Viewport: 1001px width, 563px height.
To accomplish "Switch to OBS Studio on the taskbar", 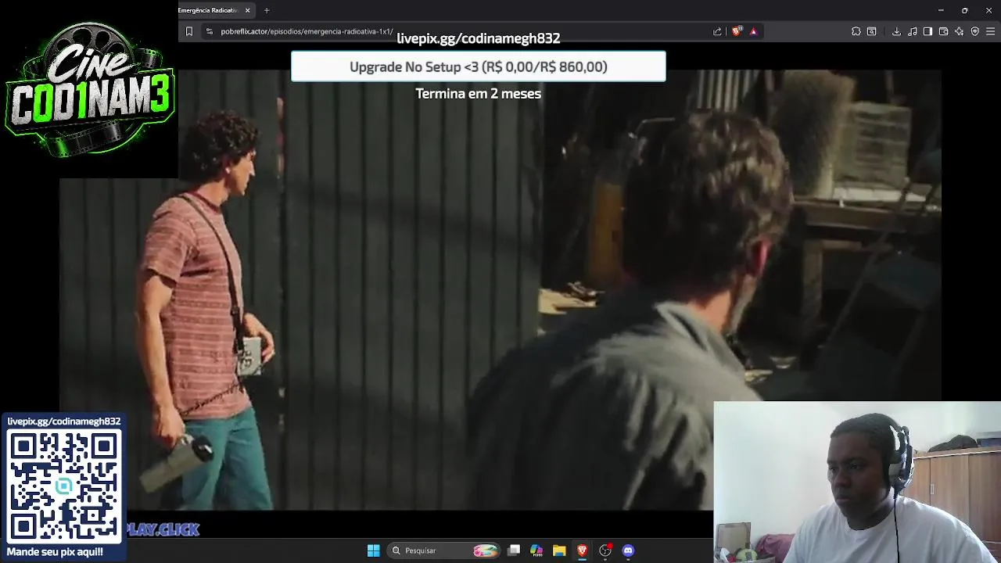I will coord(605,550).
